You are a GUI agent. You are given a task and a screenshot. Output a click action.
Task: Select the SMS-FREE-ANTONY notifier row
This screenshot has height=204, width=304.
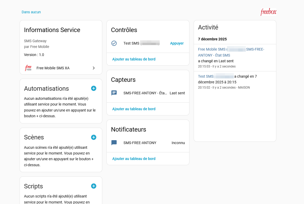coord(140,143)
